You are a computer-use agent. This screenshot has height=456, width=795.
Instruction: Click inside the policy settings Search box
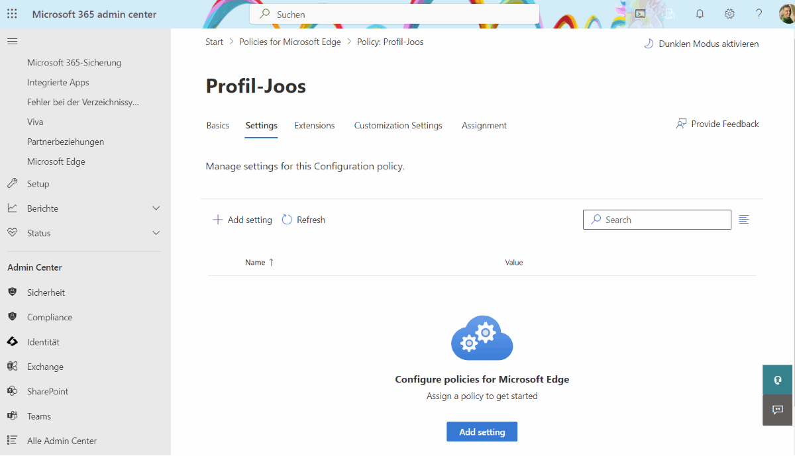click(657, 219)
